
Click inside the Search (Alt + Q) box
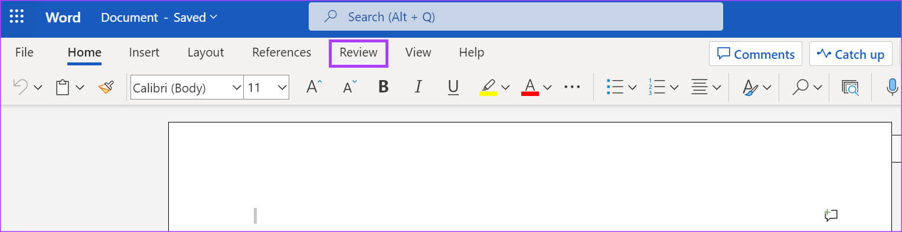(x=516, y=16)
